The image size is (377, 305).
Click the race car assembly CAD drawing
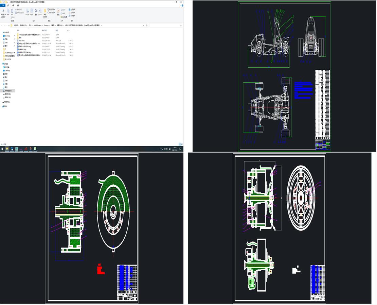click(284, 76)
